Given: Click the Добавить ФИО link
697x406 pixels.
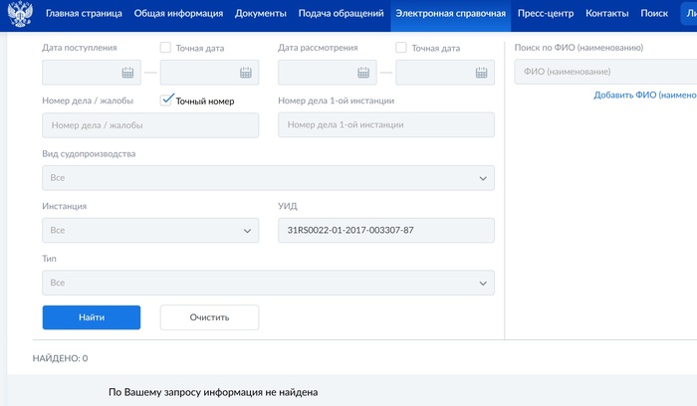Looking at the screenshot, I should click(x=644, y=95).
